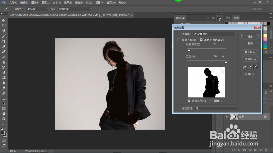Open the 滤镜(T) menu

coord(79,3)
